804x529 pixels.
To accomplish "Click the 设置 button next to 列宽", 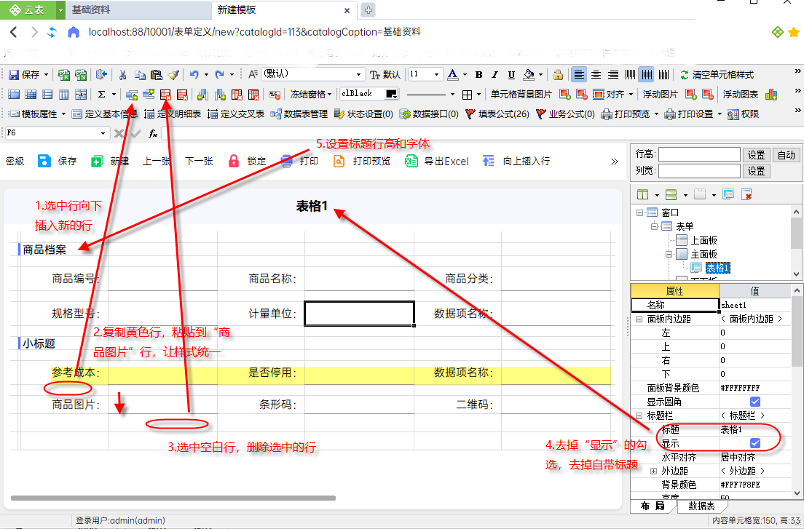I will [757, 171].
